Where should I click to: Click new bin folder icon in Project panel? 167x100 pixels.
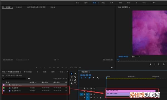click(29, 79)
